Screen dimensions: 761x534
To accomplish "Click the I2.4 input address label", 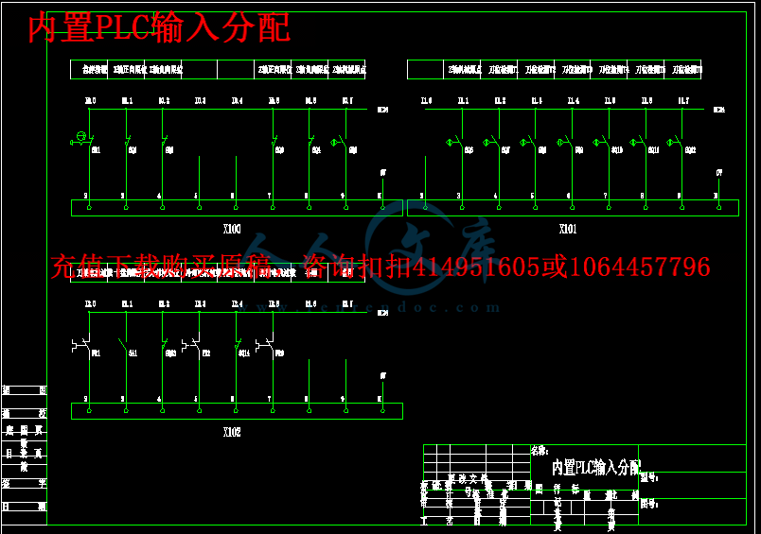I will tap(237, 303).
